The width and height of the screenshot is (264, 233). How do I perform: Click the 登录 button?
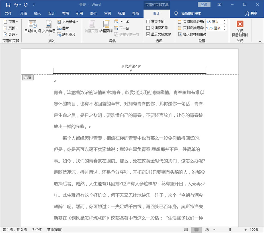point(204,5)
